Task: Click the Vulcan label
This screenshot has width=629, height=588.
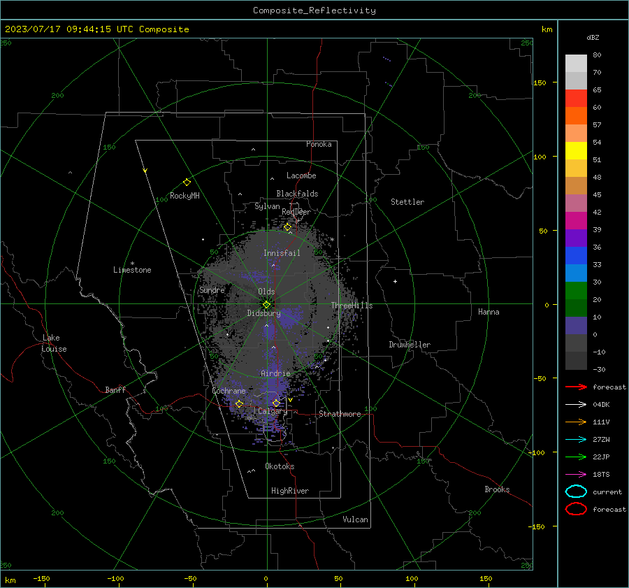Action: click(355, 519)
